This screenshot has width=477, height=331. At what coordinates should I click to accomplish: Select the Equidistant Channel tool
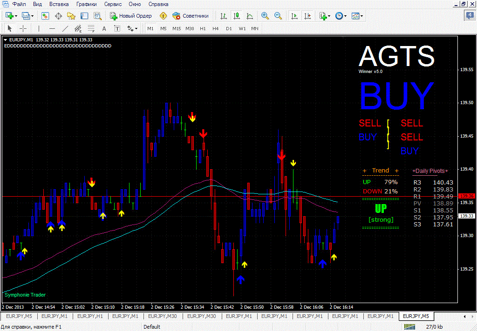(78, 28)
